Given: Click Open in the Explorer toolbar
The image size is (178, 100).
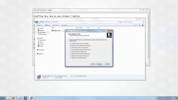Looking at the screenshot, I should click(48, 25).
